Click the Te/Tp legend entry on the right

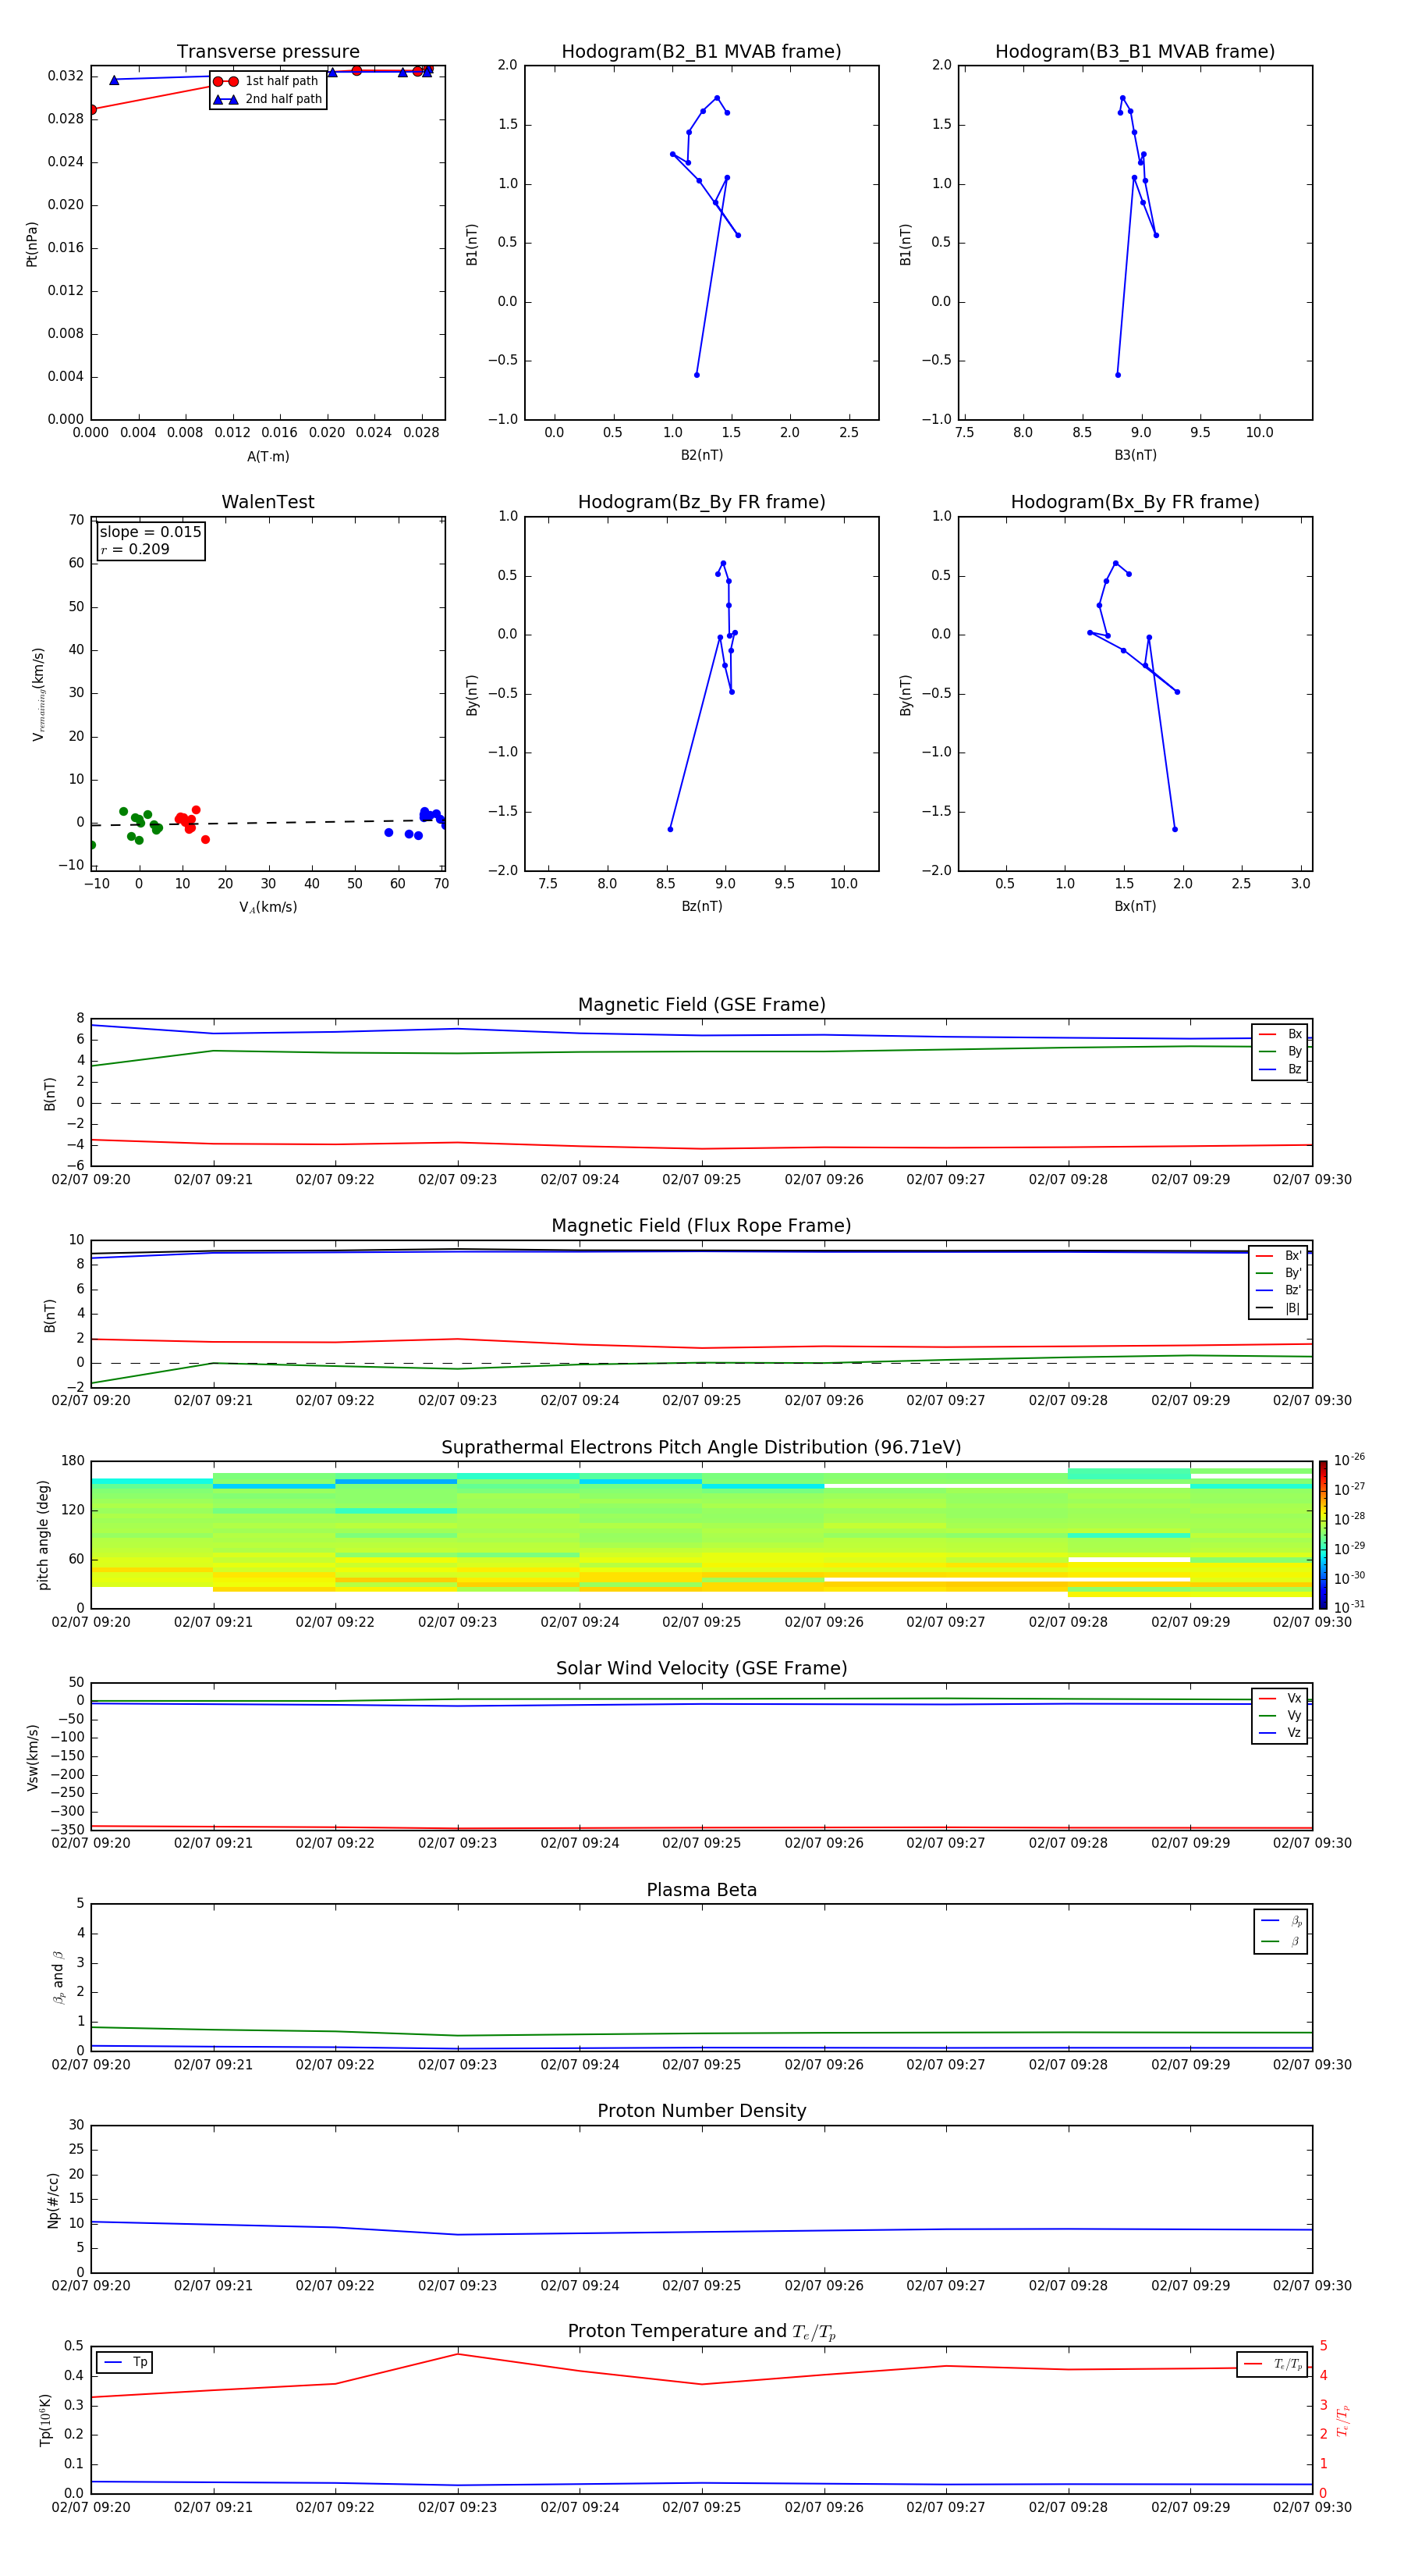tap(1271, 2364)
